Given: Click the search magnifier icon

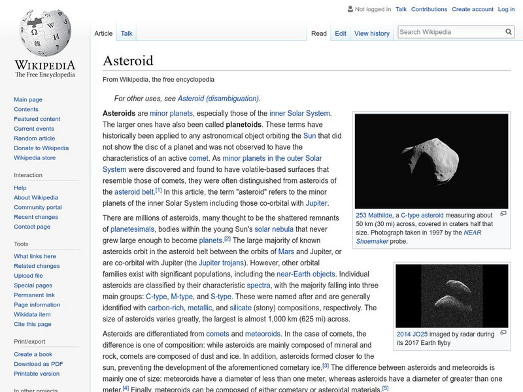Looking at the screenshot, I should pos(509,32).
